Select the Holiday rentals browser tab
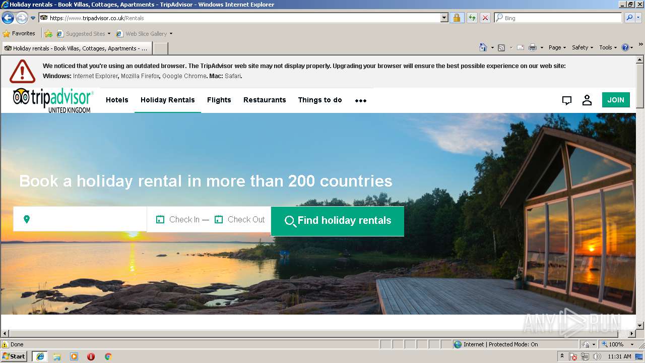 (x=77, y=48)
